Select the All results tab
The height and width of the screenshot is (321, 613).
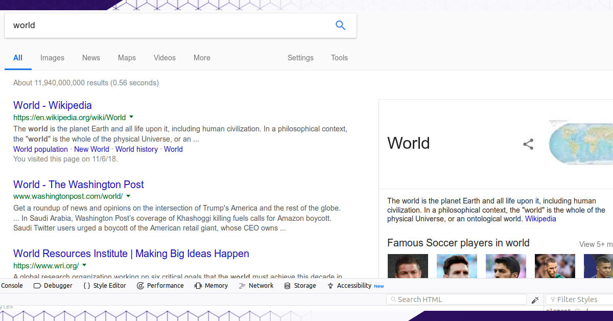pyautogui.click(x=18, y=58)
